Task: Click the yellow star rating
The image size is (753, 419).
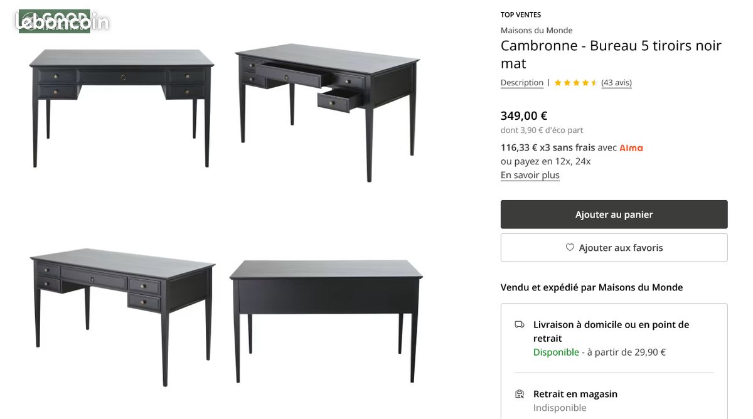Action: (575, 83)
